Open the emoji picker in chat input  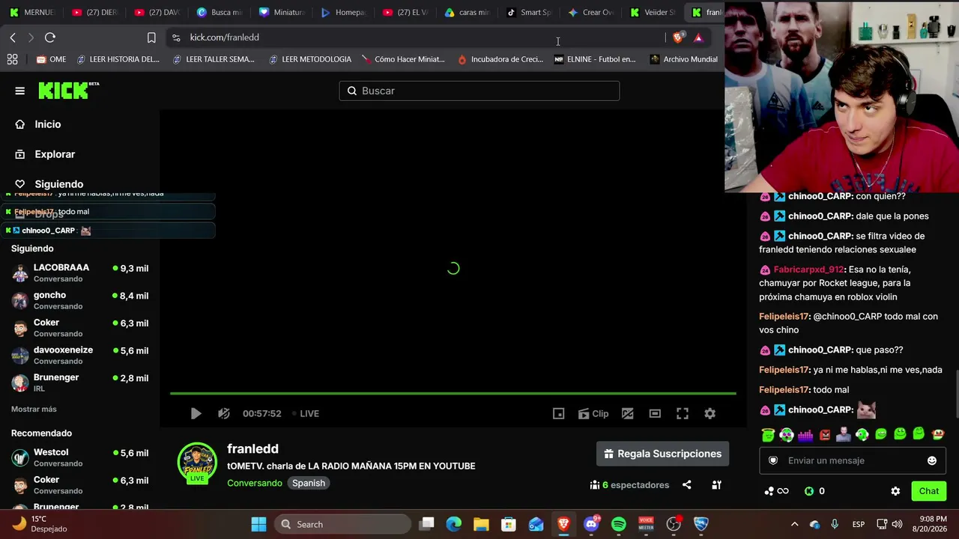pyautogui.click(x=932, y=460)
